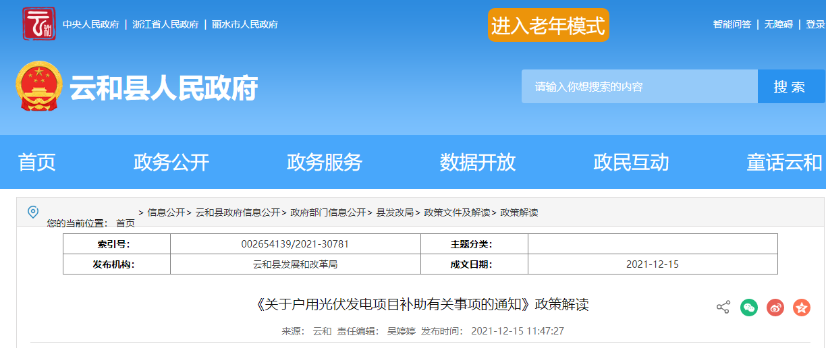This screenshot has height=348, width=826.
Task: Click the 智能问答 link
Action: tap(732, 24)
